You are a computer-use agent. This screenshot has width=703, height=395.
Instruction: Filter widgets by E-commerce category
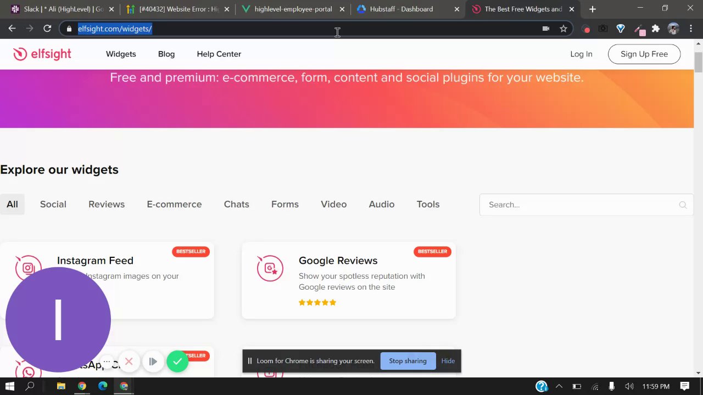tap(174, 204)
